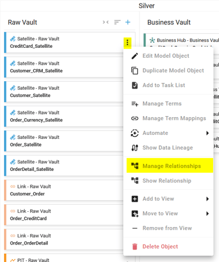Image resolution: width=219 pixels, height=262 pixels.
Task: Click the Edit Model Object pencil icon
Action: tap(135, 56)
